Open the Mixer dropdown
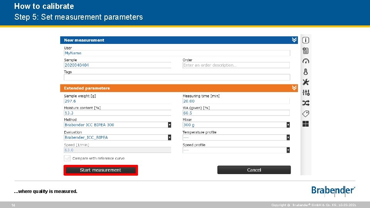This screenshot has width=370, height=208. click(236, 125)
